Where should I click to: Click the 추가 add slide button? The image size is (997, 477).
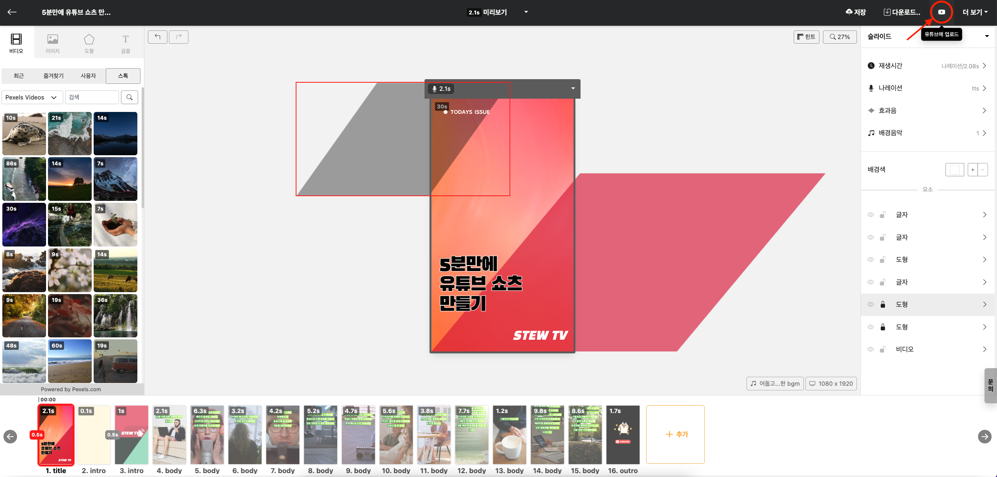675,434
